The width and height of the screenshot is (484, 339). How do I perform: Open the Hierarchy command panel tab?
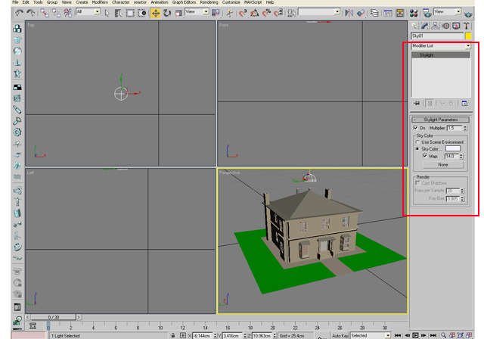coord(436,25)
